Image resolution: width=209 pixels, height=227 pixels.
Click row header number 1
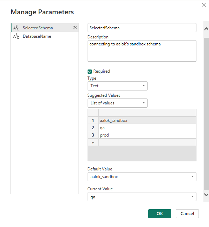tap(93, 120)
